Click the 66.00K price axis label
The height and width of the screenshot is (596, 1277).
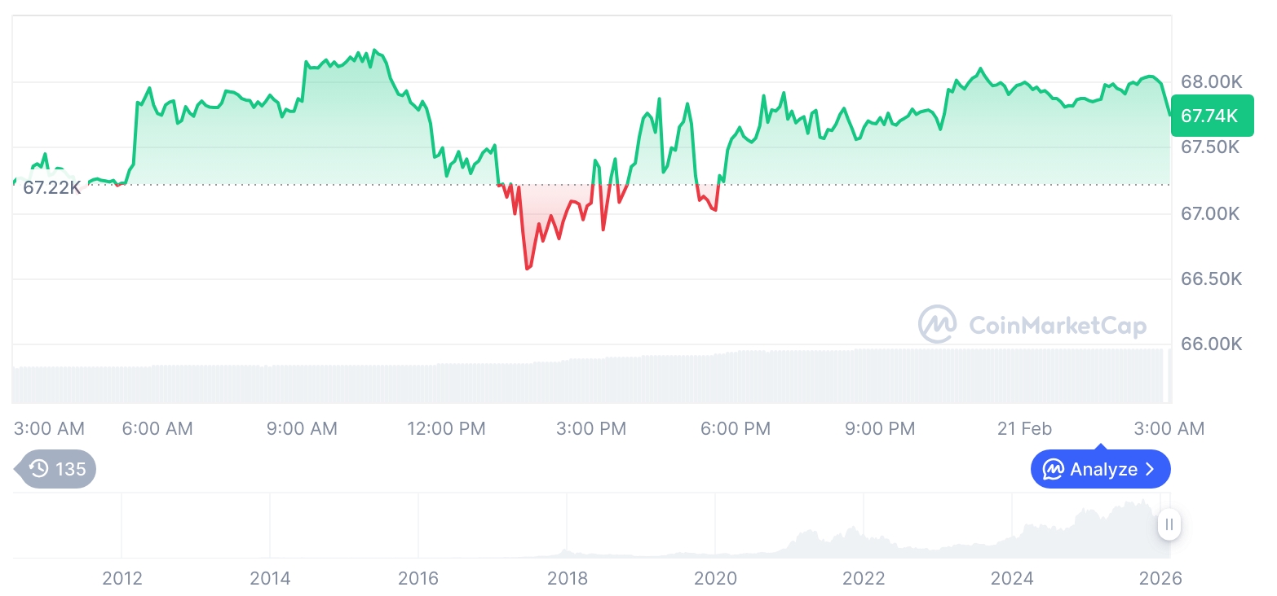[x=1211, y=344]
